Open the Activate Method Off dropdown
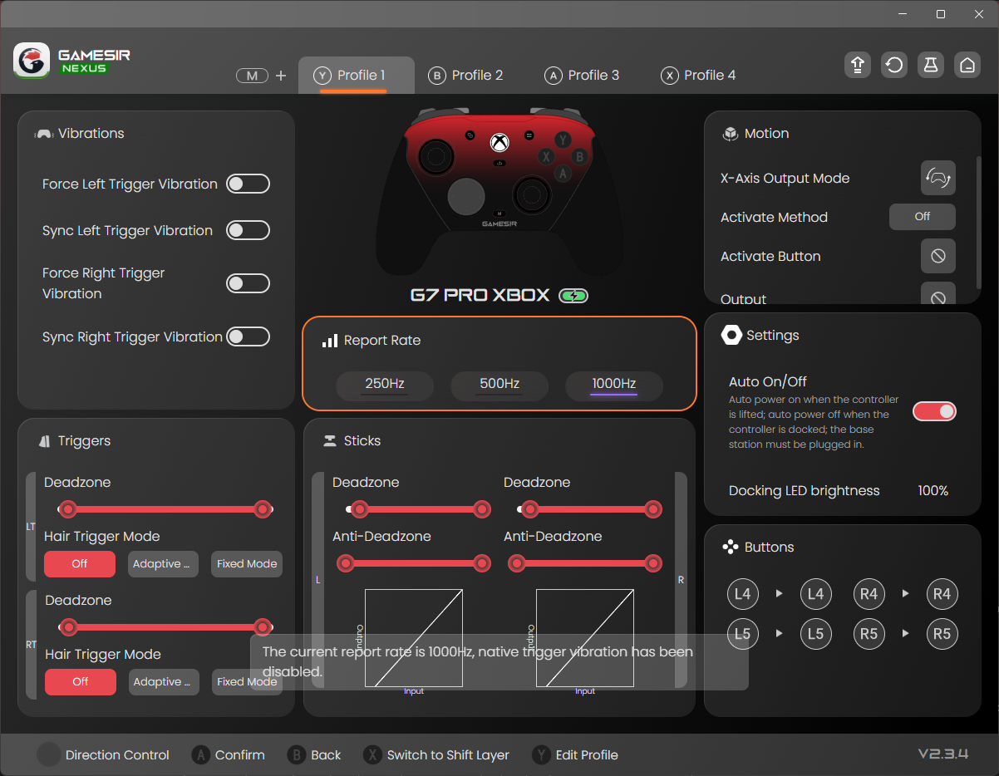Viewport: 999px width, 776px height. click(922, 217)
